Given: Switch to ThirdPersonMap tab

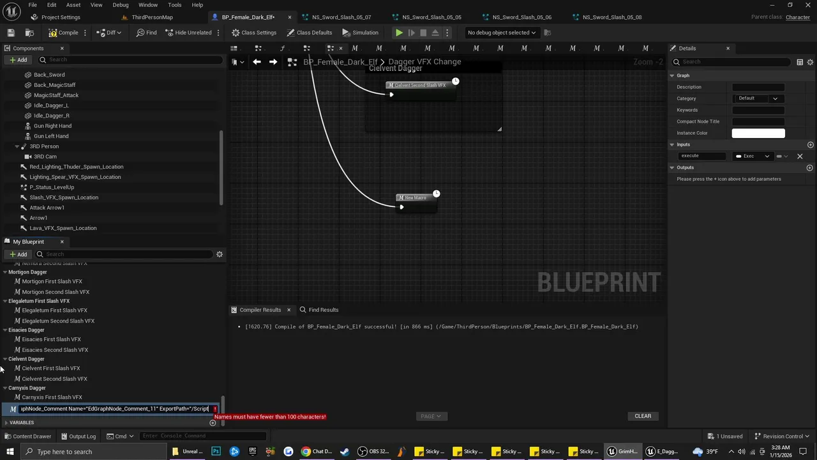Looking at the screenshot, I should click(152, 17).
